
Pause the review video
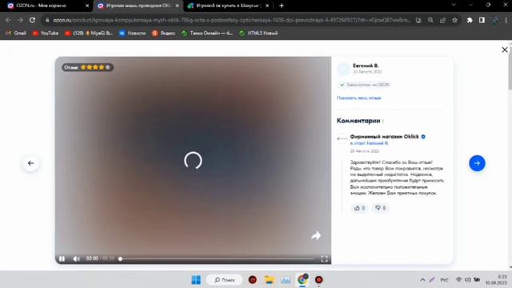tap(62, 259)
